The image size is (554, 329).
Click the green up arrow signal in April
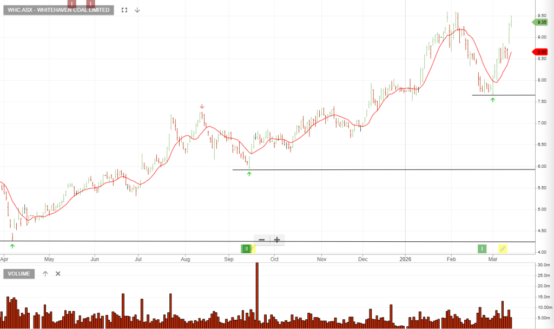coord(12,246)
